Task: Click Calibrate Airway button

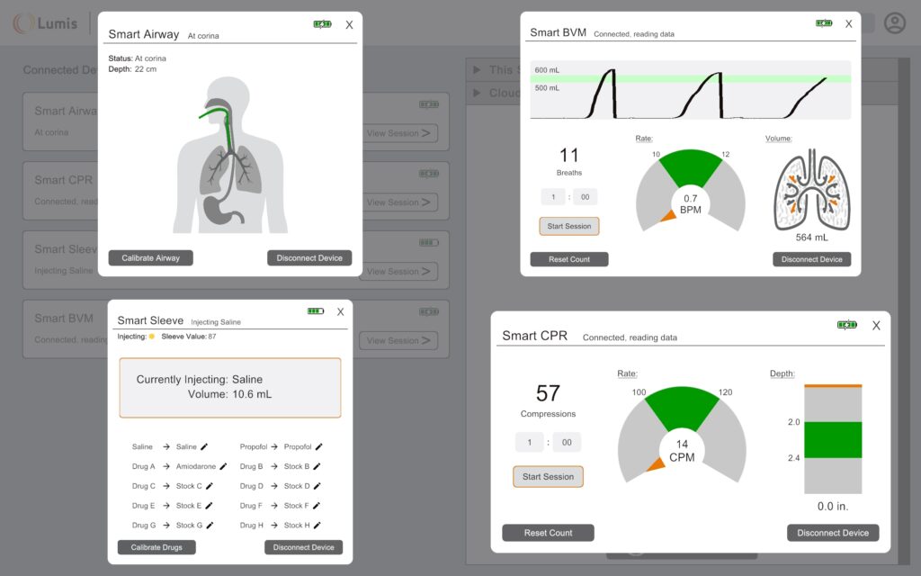Action: (151, 258)
